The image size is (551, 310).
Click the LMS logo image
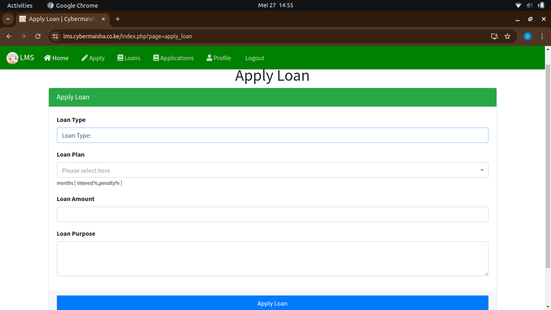click(x=13, y=58)
